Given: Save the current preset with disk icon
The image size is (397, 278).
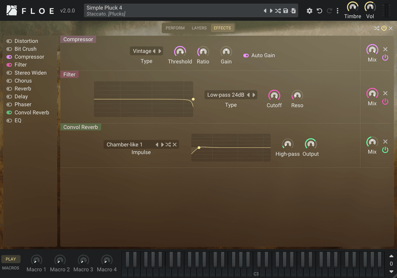Looking at the screenshot, I should coord(286,10).
